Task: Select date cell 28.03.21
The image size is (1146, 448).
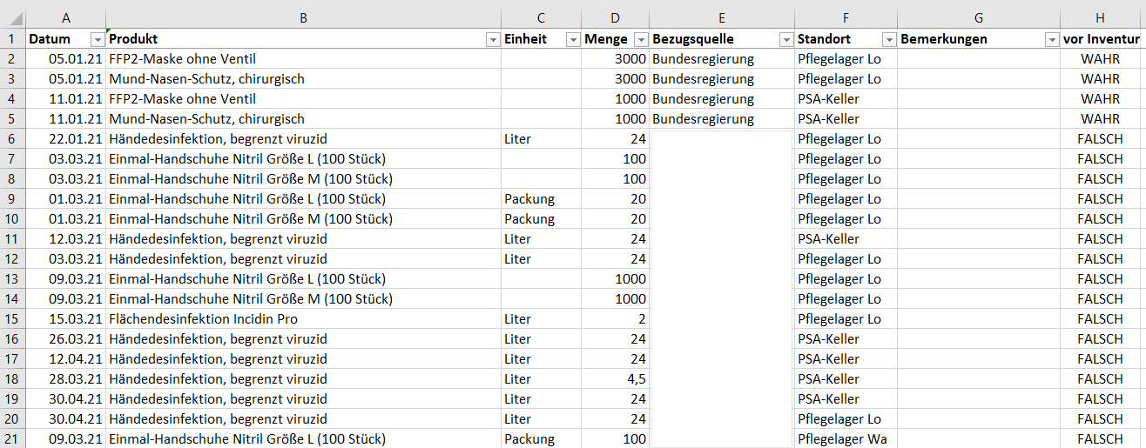Action: 66,379
